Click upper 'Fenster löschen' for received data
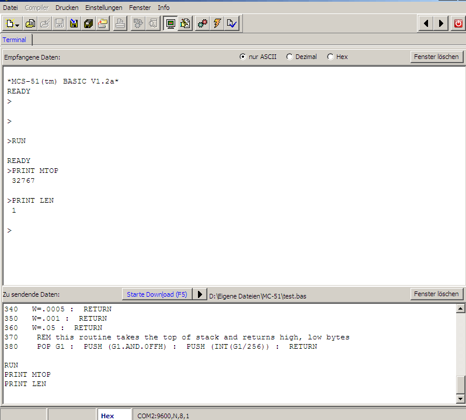 [436, 57]
